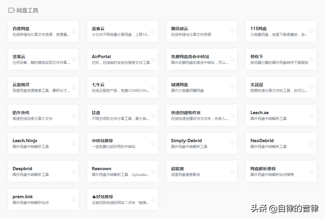325x219 pixels.
Task: Click the arrow icon on 115网盘 card
Action: 311,31
